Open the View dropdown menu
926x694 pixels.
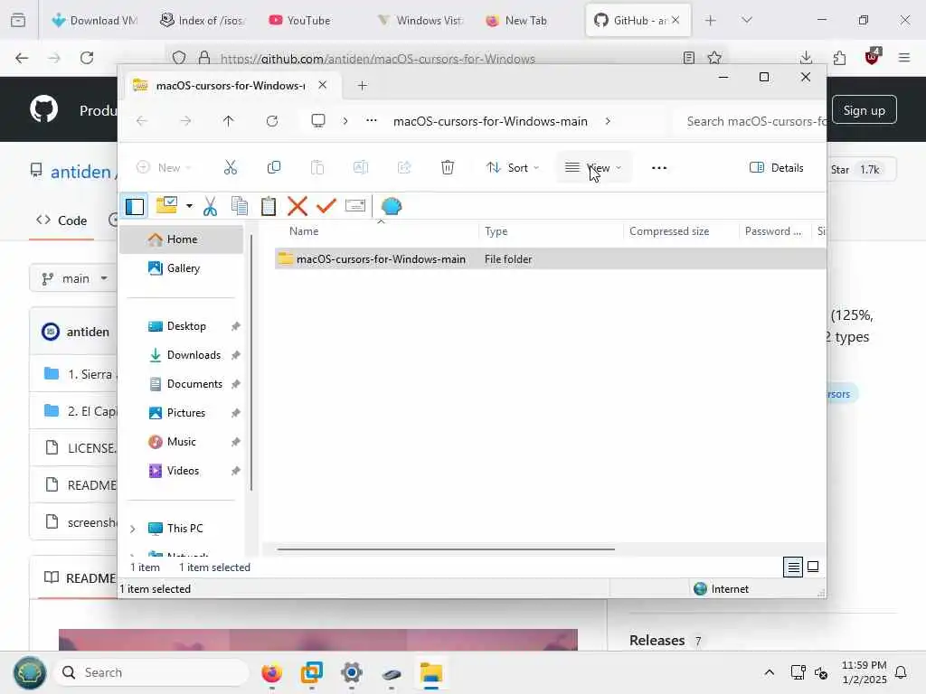pyautogui.click(x=593, y=167)
